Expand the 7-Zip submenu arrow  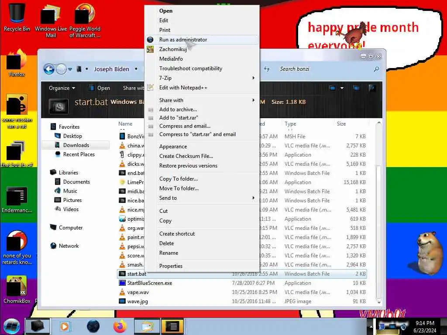253,78
